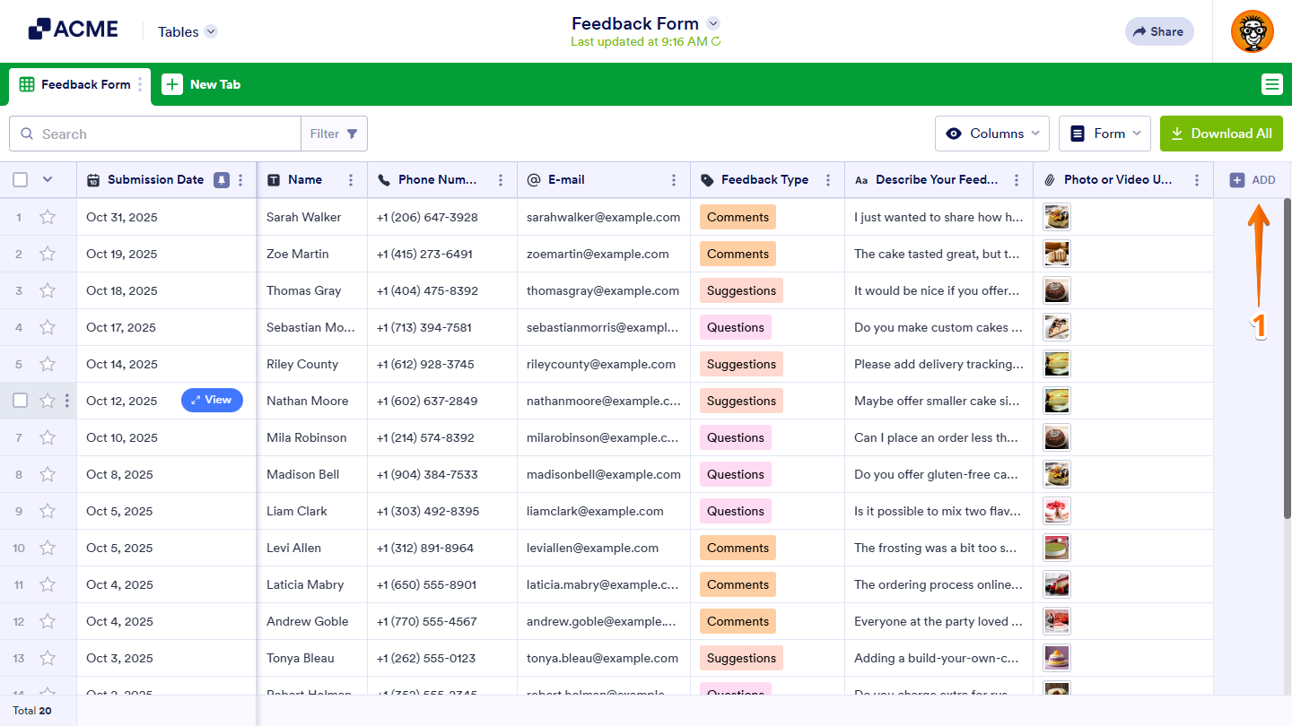The height and width of the screenshot is (726, 1292).
Task: Click the row options dots for Nathan Moore
Action: coord(67,401)
